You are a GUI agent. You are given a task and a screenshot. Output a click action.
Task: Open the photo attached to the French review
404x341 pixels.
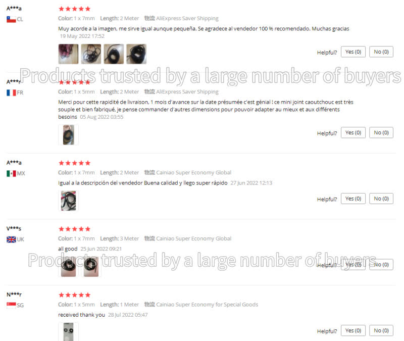pos(68,135)
